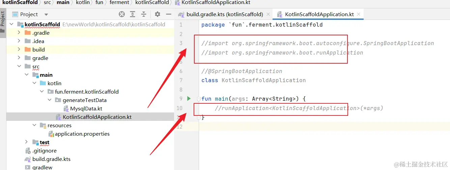Open Project panel settings gear
The image size is (450, 170).
pyautogui.click(x=158, y=14)
